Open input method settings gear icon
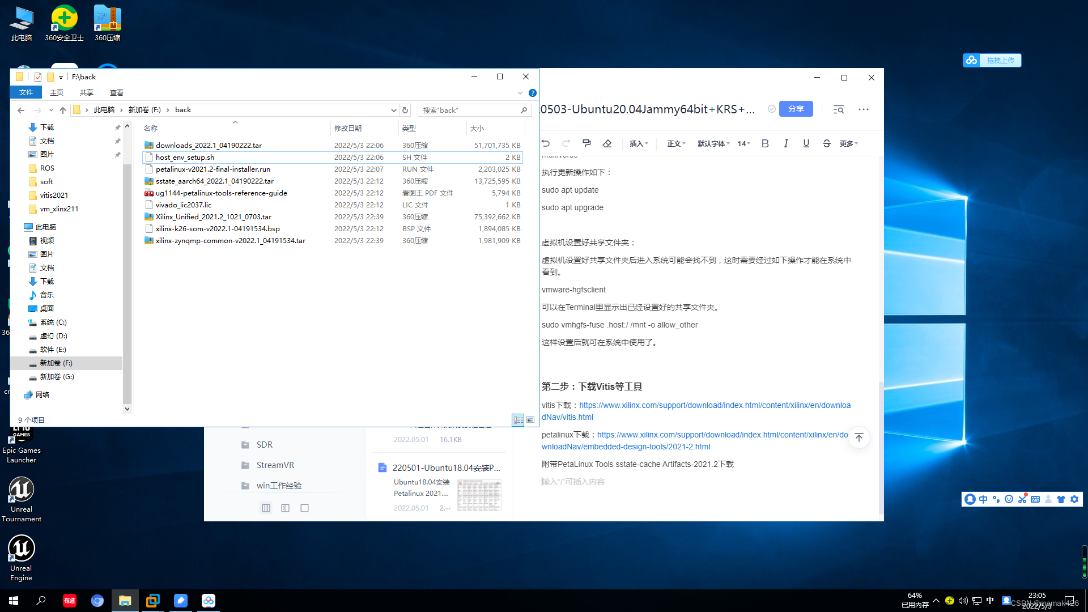This screenshot has height=612, width=1088. (1074, 499)
